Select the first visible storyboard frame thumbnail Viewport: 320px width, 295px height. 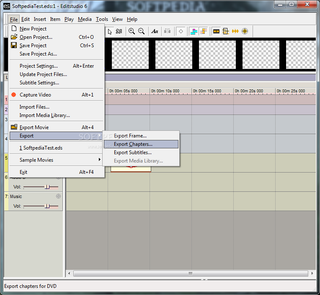pos(130,55)
